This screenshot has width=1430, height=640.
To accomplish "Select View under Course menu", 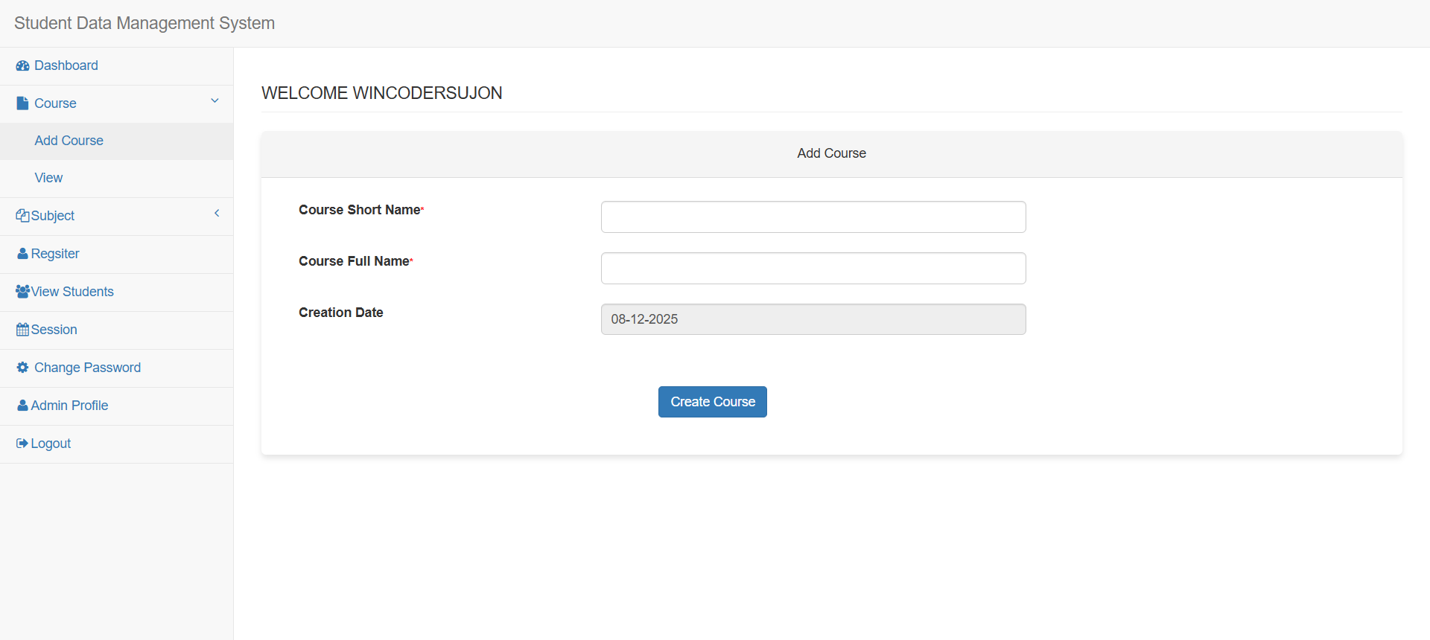I will pyautogui.click(x=48, y=178).
